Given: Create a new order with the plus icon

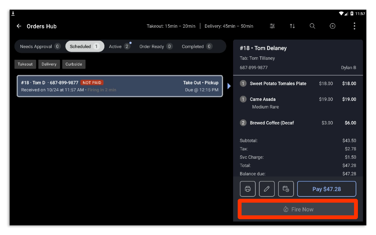Looking at the screenshot, I should click(x=332, y=26).
